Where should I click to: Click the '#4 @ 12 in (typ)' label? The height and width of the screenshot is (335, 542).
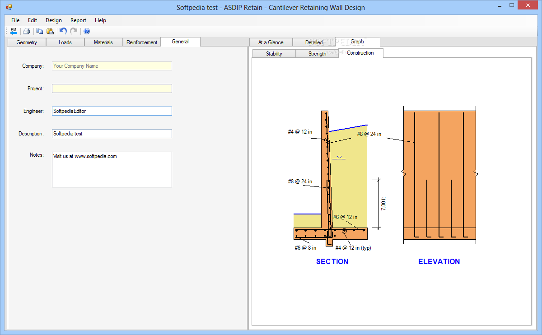[x=353, y=247]
